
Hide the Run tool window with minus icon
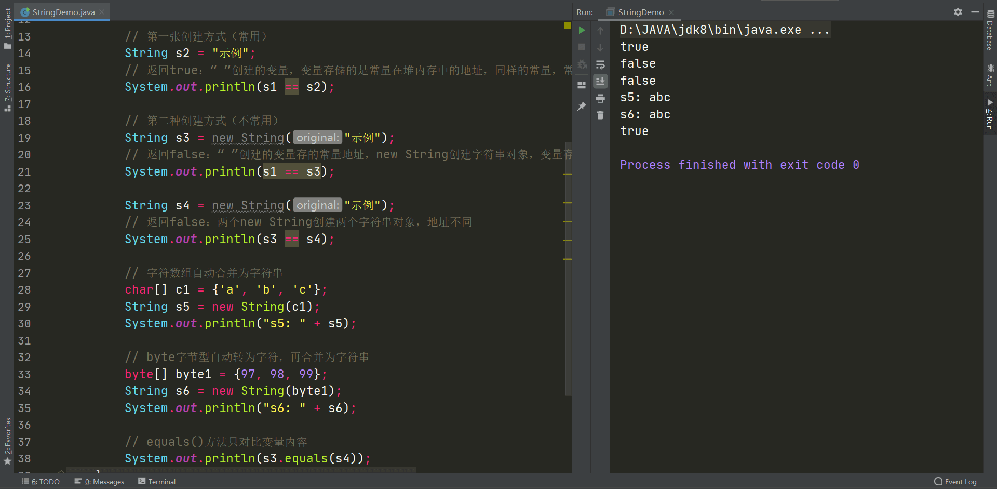pos(975,12)
